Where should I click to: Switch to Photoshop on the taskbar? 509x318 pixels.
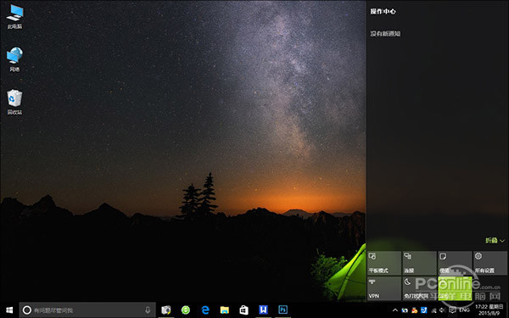(x=283, y=310)
